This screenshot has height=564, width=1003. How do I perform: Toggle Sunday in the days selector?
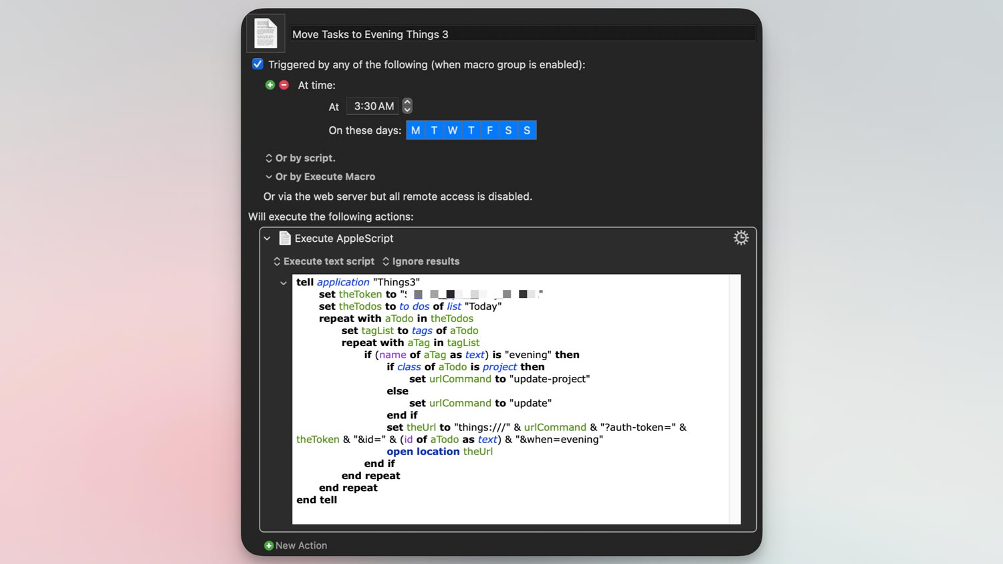click(527, 130)
